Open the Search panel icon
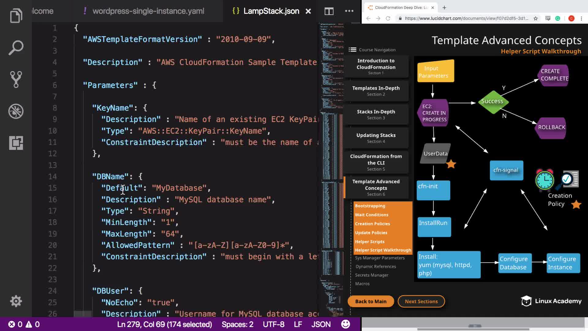588x331 pixels. tap(16, 48)
